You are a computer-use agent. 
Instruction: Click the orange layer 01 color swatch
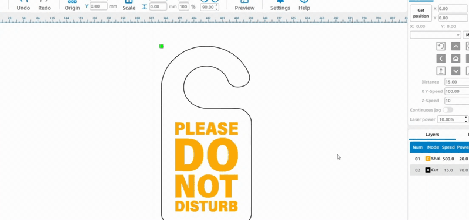click(x=428, y=159)
